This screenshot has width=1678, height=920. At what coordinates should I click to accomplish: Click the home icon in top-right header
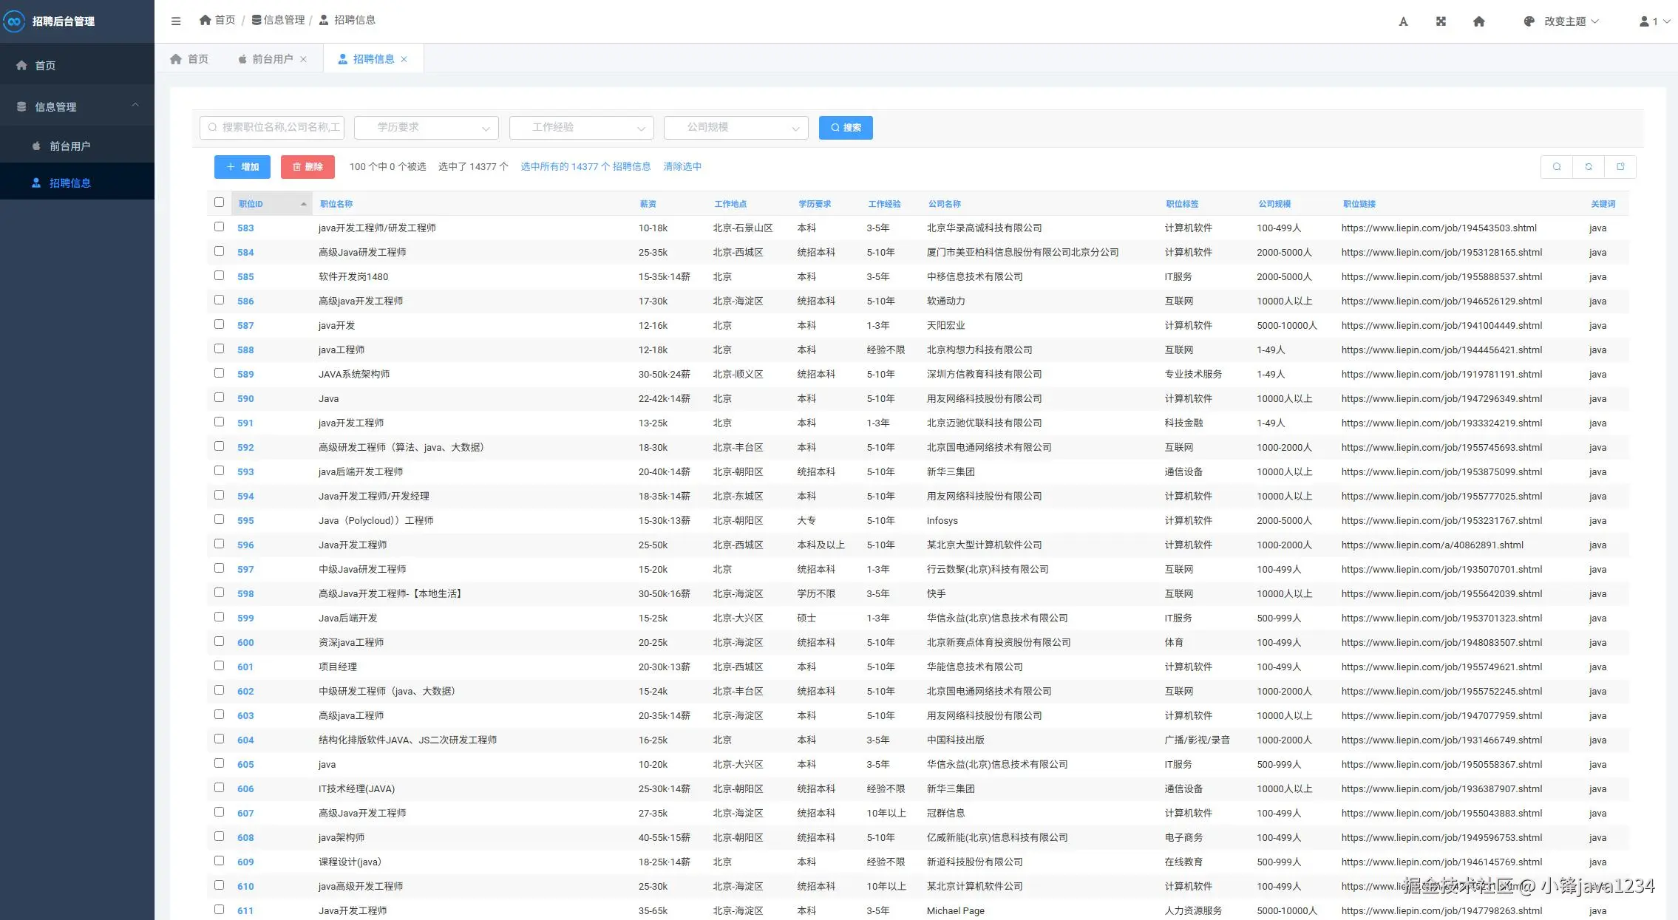(1478, 21)
